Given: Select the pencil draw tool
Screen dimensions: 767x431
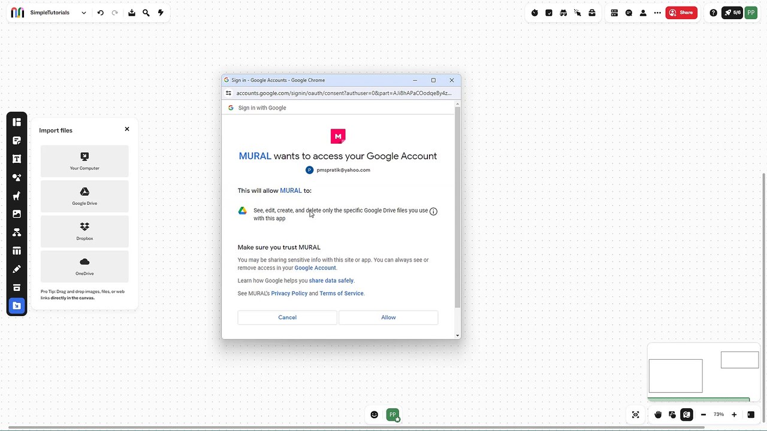Looking at the screenshot, I should 17,269.
